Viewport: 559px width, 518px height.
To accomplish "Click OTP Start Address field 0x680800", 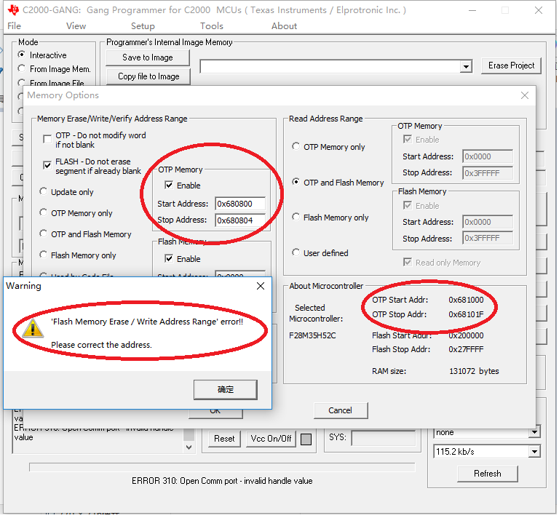I will click(240, 204).
